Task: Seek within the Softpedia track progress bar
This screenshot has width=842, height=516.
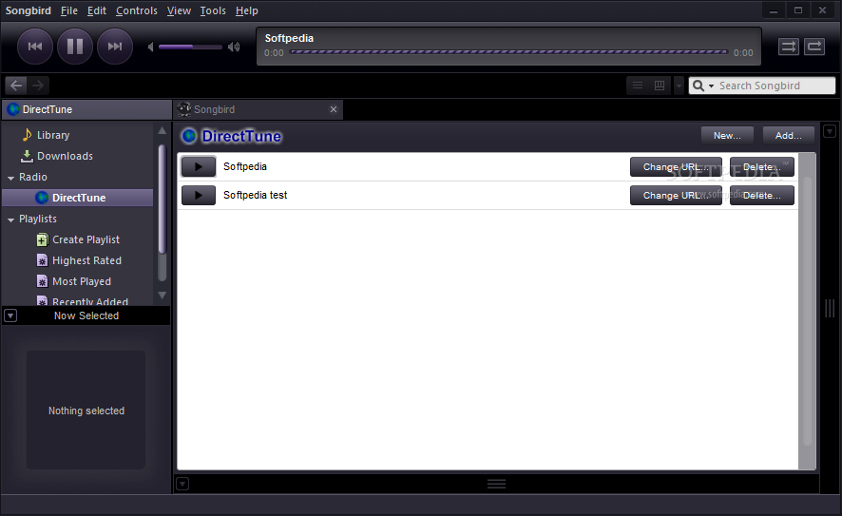Action: [x=508, y=52]
